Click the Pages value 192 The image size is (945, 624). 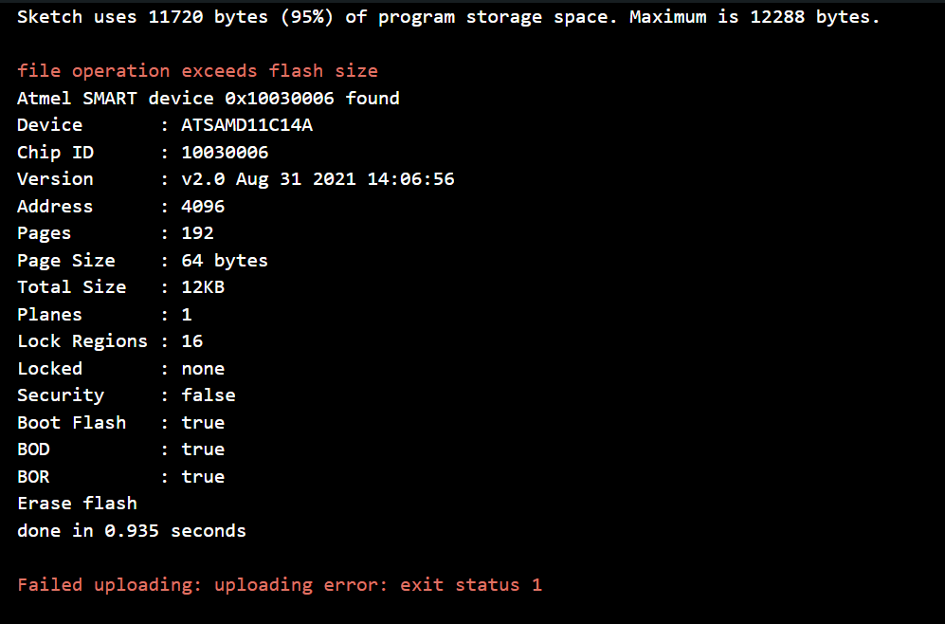point(197,233)
